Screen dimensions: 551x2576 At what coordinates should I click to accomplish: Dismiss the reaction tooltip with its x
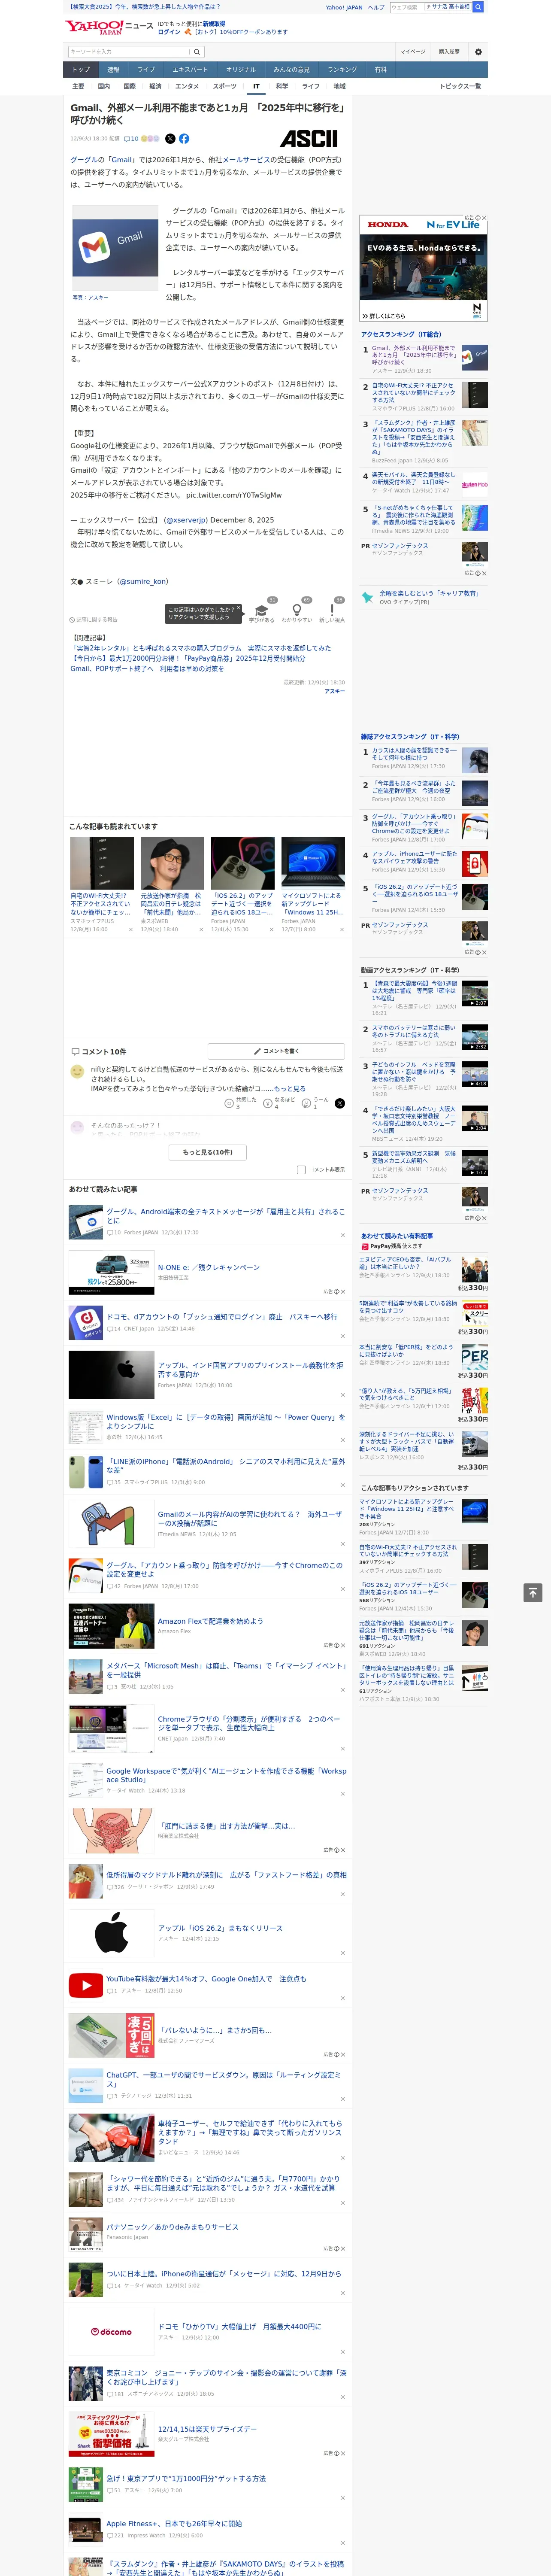[x=238, y=609]
